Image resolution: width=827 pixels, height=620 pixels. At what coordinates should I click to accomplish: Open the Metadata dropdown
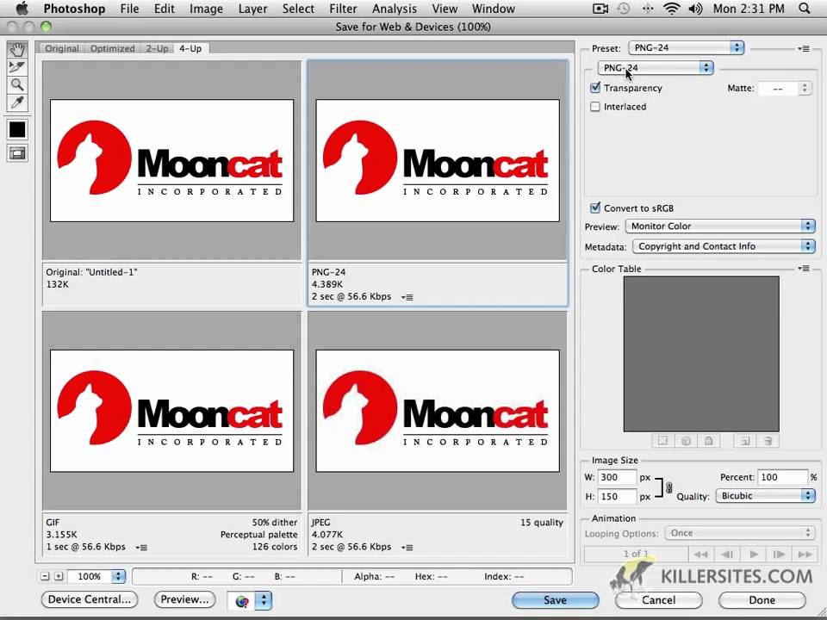(x=724, y=246)
